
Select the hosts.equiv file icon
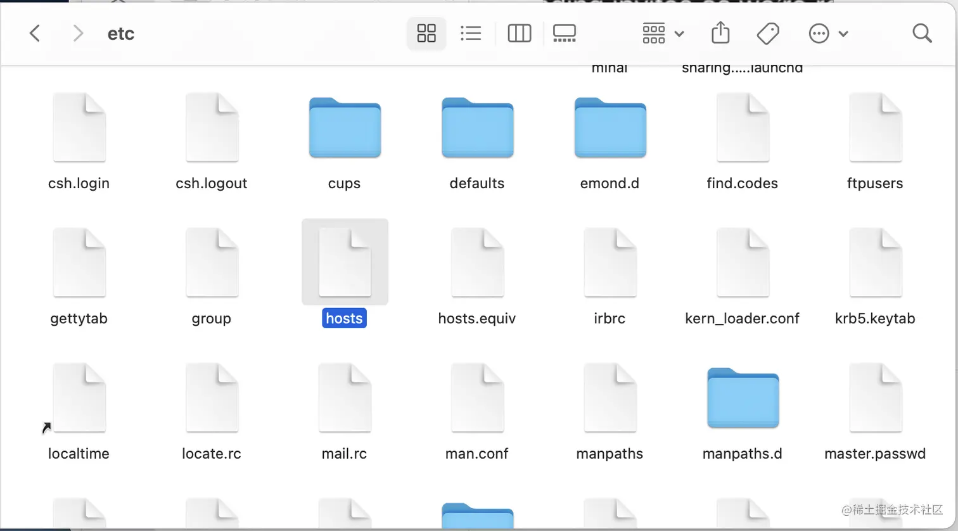tap(477, 262)
